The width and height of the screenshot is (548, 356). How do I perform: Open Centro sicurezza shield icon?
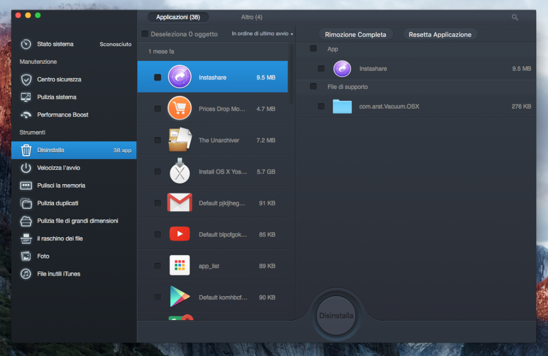coord(26,79)
